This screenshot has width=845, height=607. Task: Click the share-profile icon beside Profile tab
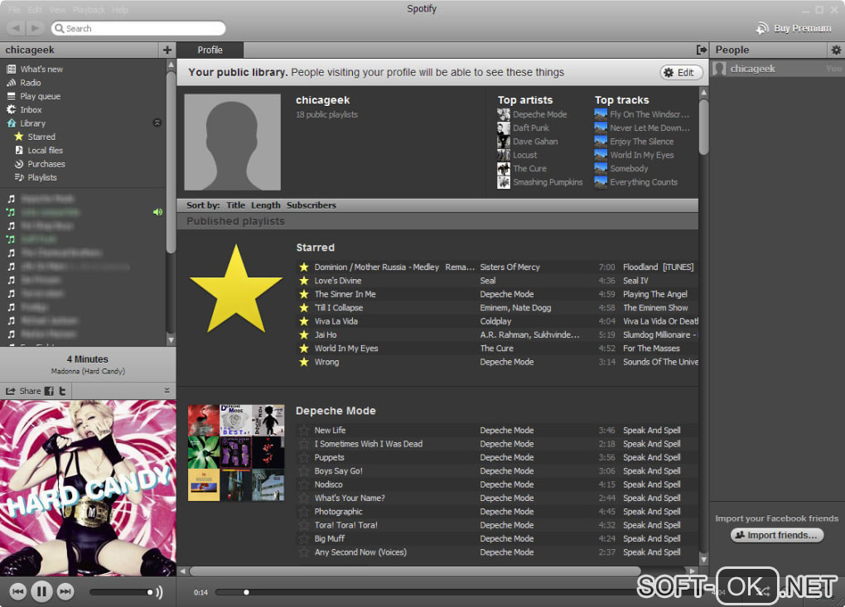coord(701,50)
